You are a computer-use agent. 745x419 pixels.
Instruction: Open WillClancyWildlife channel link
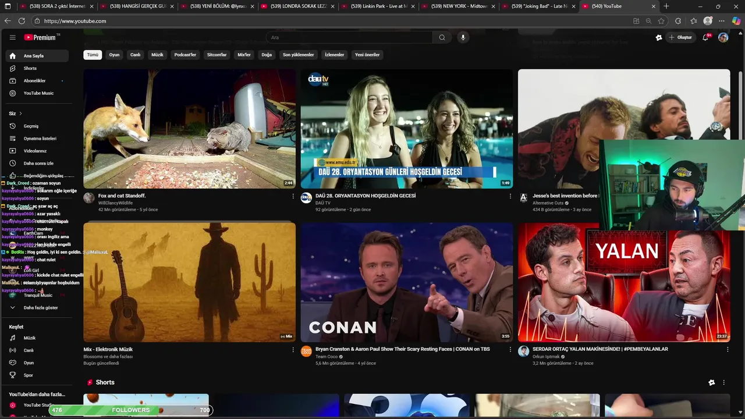click(x=115, y=203)
